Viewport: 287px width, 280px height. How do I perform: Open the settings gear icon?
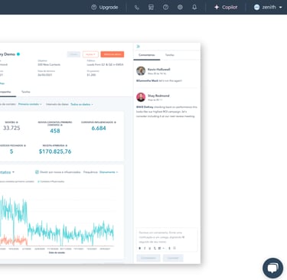180,7
